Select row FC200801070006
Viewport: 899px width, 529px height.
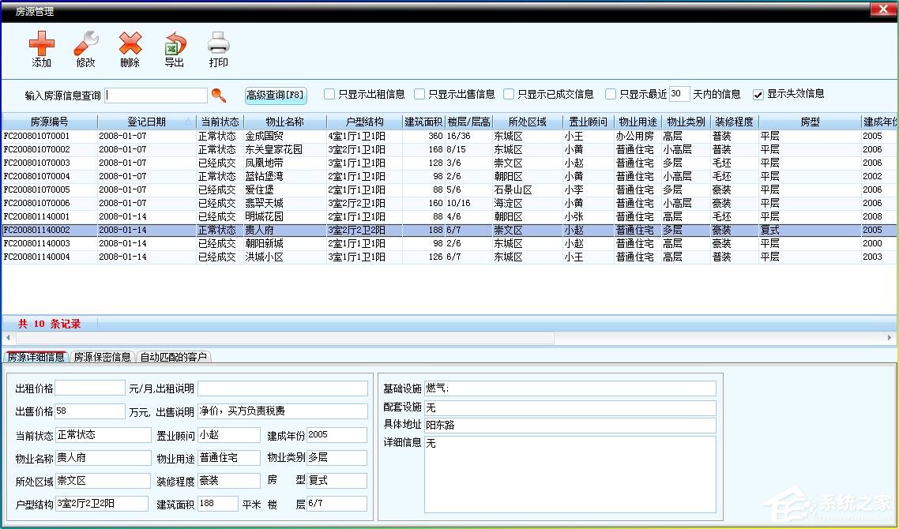click(x=449, y=203)
